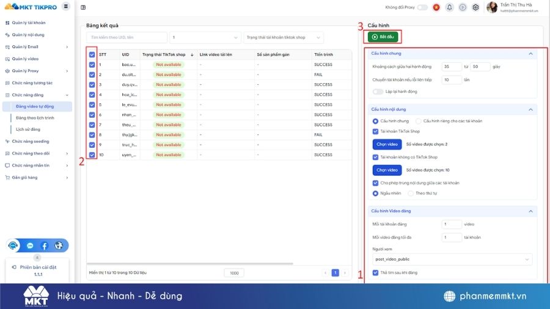Uncheck Thả tim sau khi đăng
Screen dimensions: 550x309
coord(375,272)
